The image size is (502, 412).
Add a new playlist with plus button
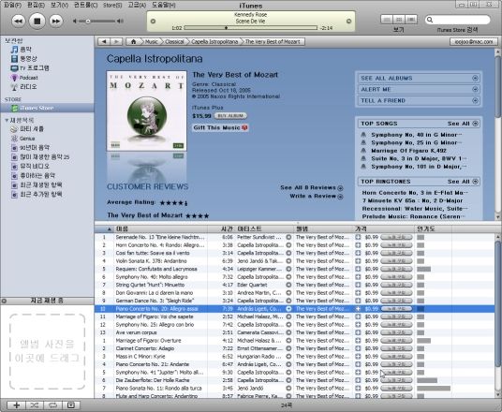16,405
